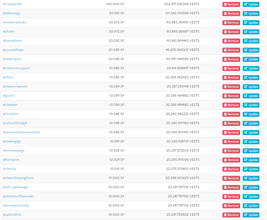Screen dimensions: 267x220
Task: Remove the @dlive delegation
Action: (x=231, y=78)
